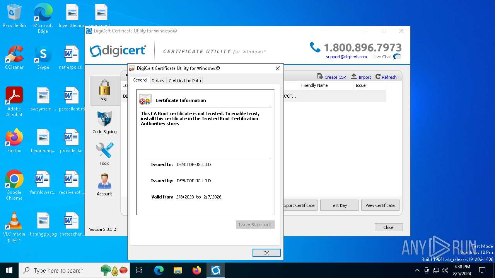Select the lovelittle.png desktop file

coord(72,16)
